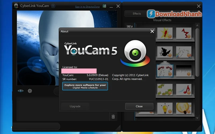The image size is (215, 134).
Task: Open the Sign in to DirectorZone link
Action: coord(87,7)
